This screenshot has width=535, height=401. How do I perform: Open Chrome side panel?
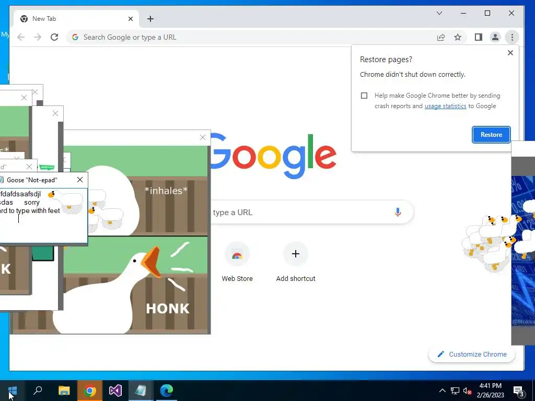click(479, 37)
